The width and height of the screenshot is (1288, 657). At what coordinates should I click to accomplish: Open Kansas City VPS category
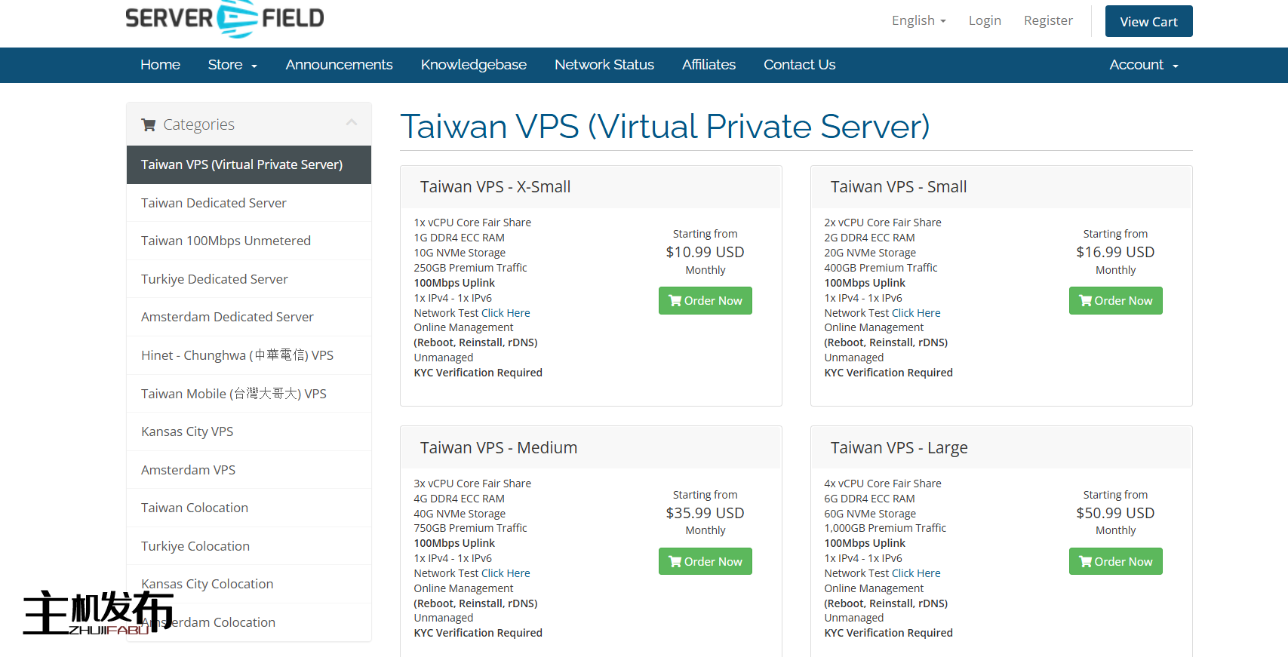coord(187,431)
